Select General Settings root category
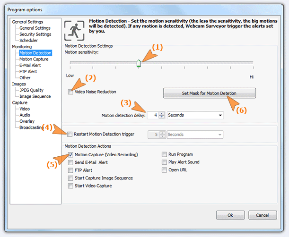 27,22
